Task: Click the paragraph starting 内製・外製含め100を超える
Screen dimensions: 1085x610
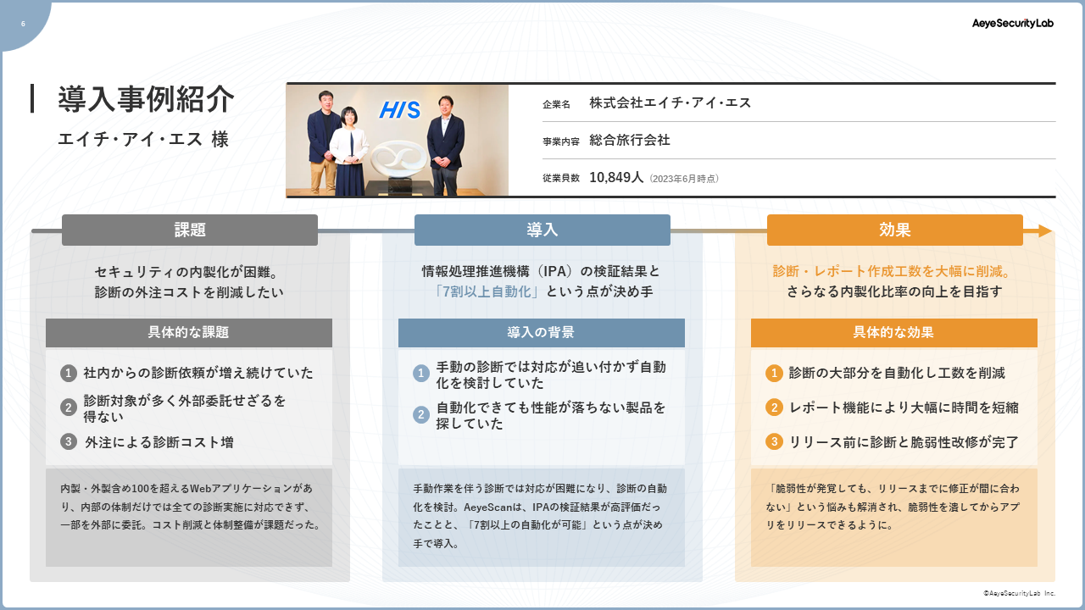Action: tap(191, 507)
